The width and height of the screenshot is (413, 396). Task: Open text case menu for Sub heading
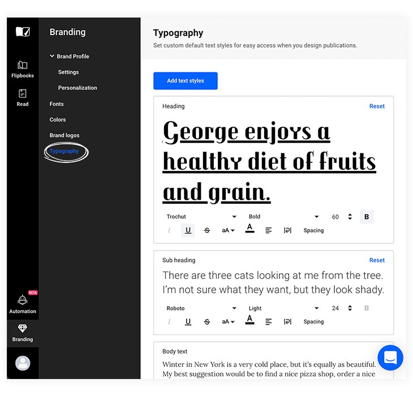228,322
